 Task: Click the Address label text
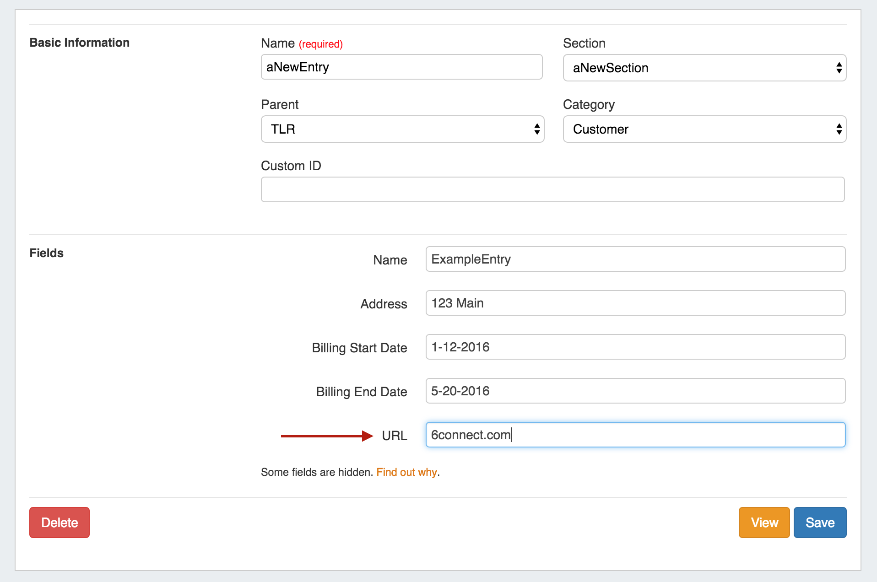tap(383, 304)
